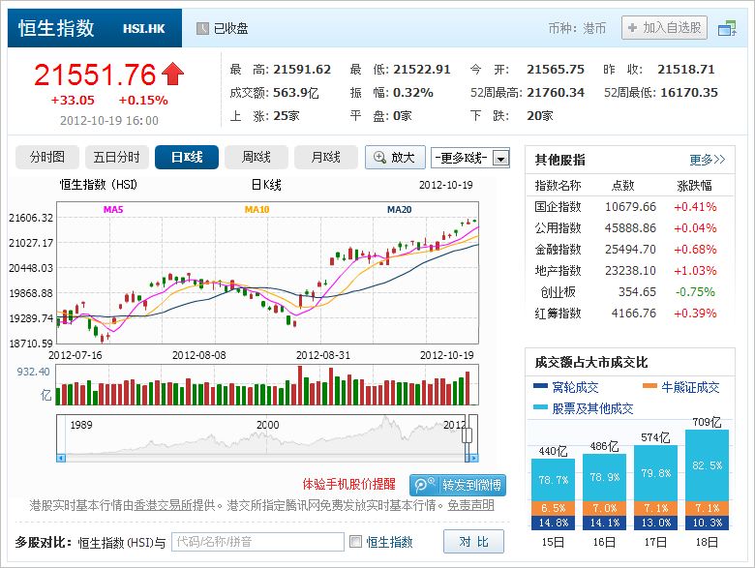The height and width of the screenshot is (568, 755).
Task: Click the 已收盘 status icon
Action: (x=202, y=28)
